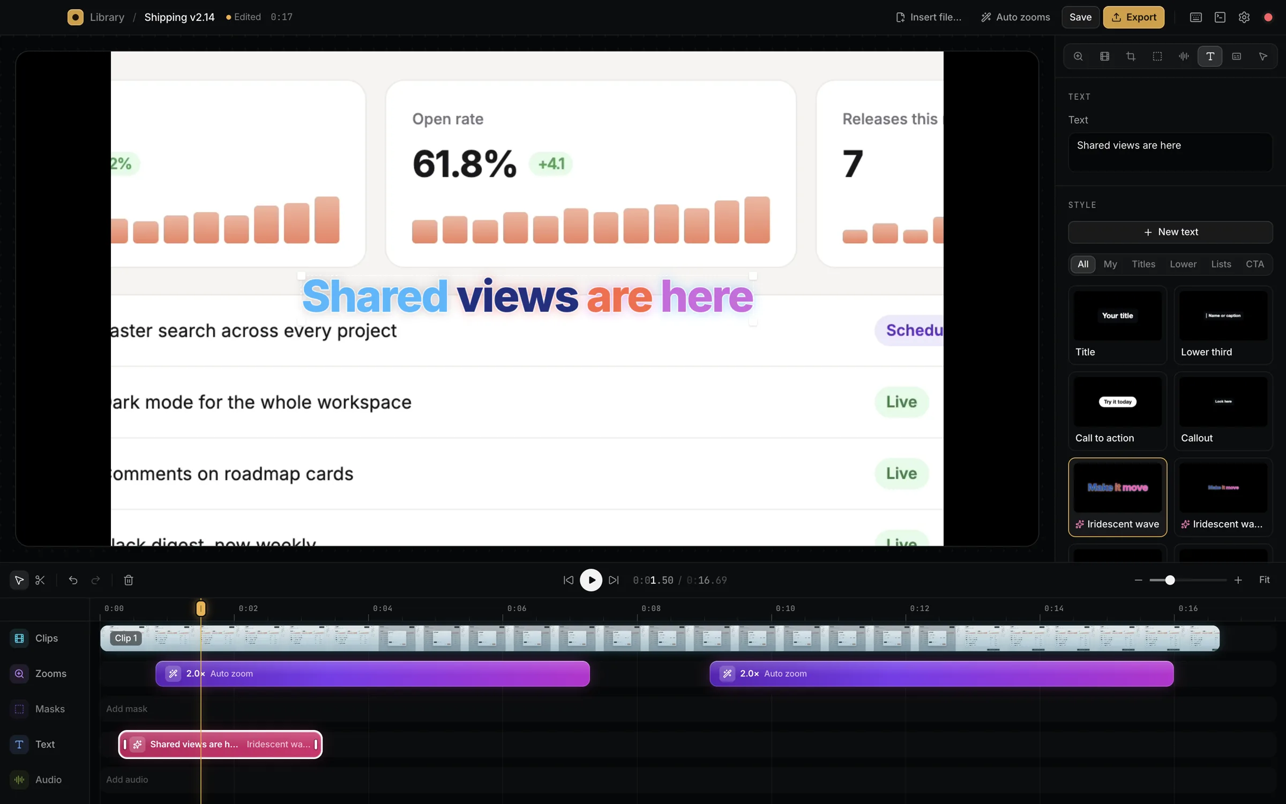Open settings gear in top bar
Viewport: 1286px width, 804px height.
(1244, 17)
